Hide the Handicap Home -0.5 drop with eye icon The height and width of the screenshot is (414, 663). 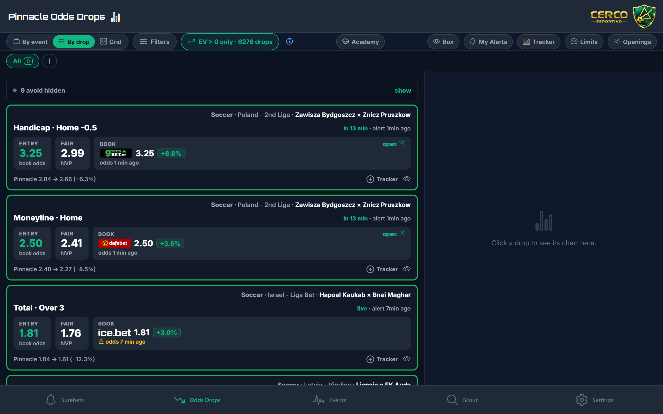[x=407, y=179]
